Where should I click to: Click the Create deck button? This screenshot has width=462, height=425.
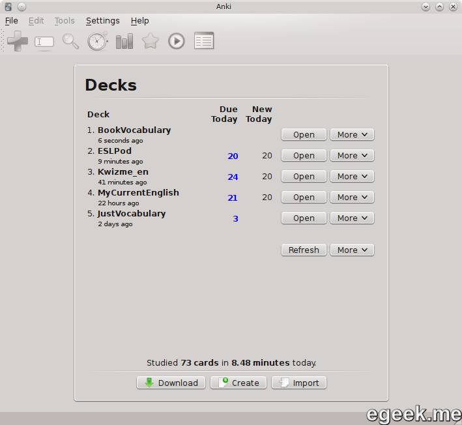pyautogui.click(x=238, y=383)
